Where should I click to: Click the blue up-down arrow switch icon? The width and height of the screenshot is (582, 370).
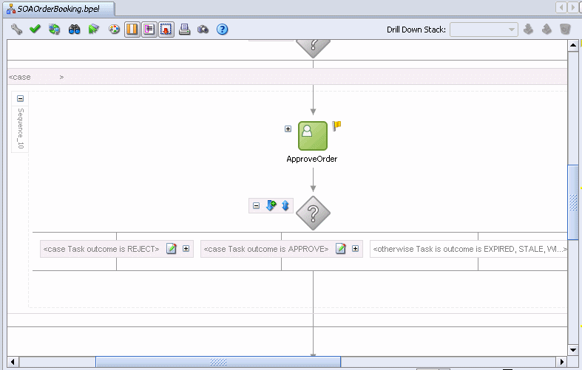tap(285, 205)
